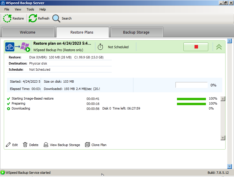Click 'WSpeed Backup Pro (Restore only)' text
The width and height of the screenshot is (234, 177).
click(58, 50)
